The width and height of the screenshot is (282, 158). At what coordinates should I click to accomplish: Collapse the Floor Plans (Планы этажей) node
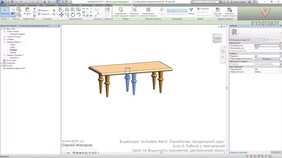tap(4, 32)
